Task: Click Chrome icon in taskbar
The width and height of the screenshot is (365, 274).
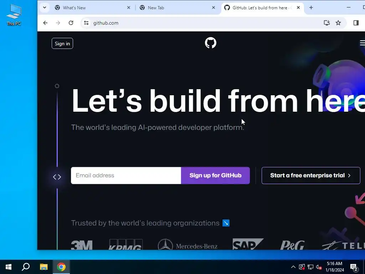Action: click(x=61, y=267)
